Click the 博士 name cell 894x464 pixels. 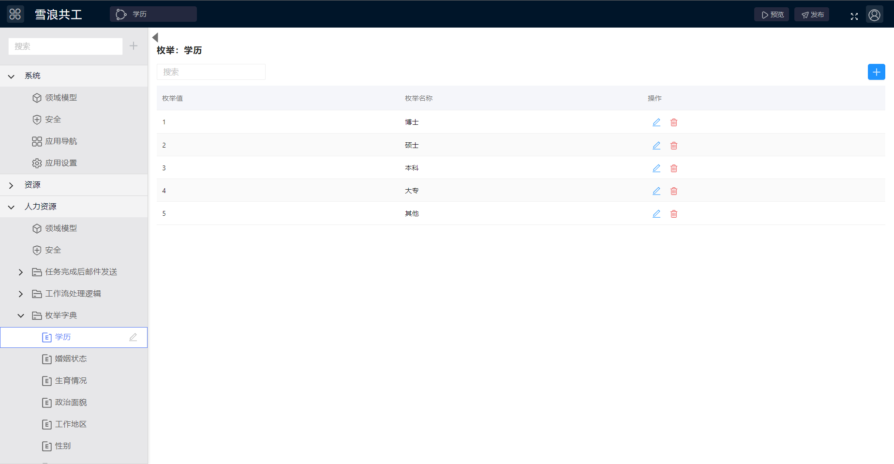tap(412, 122)
